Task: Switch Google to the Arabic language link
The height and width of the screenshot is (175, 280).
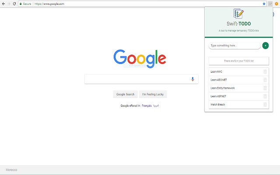Action: point(156,106)
